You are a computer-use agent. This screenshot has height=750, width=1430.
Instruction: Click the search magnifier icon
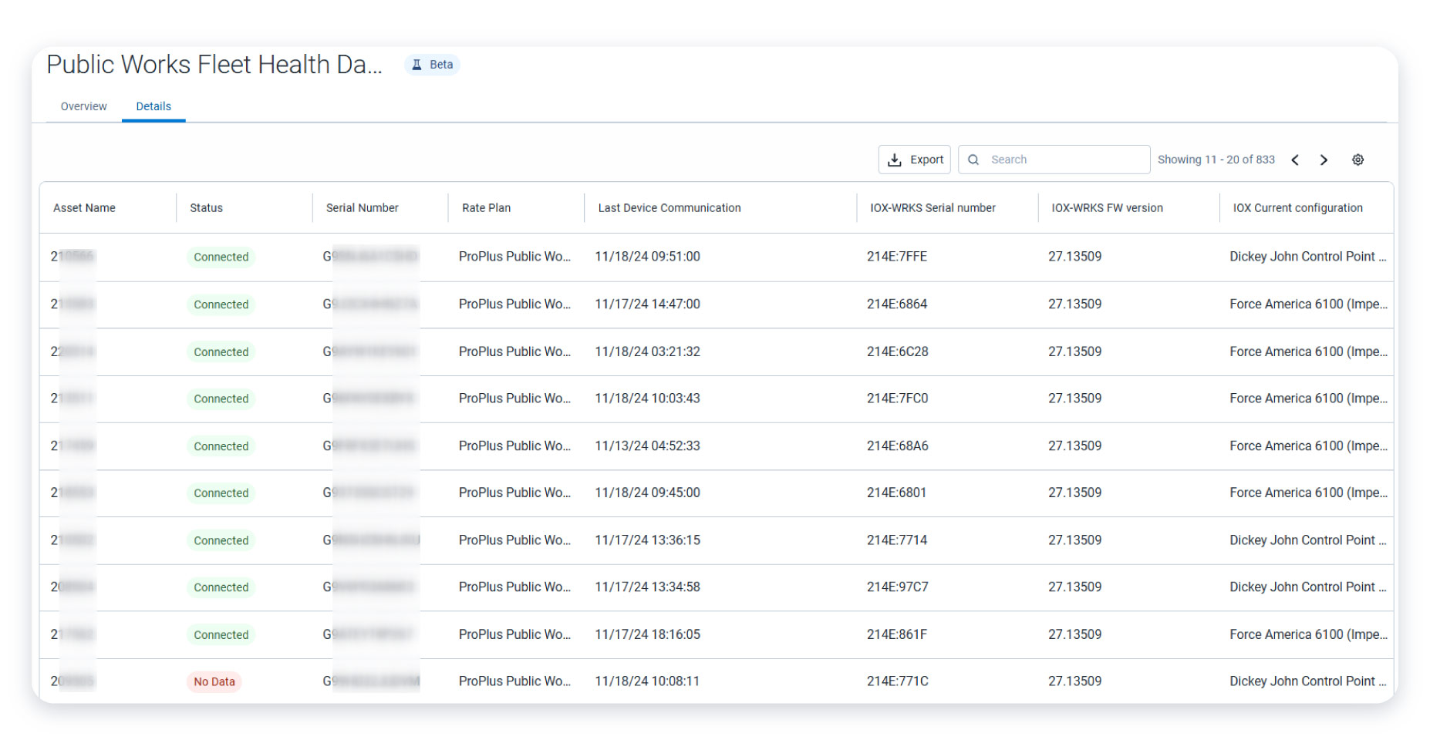coord(973,160)
